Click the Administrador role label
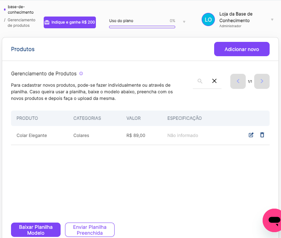Screen dimensions: 281x238 tap(230, 26)
